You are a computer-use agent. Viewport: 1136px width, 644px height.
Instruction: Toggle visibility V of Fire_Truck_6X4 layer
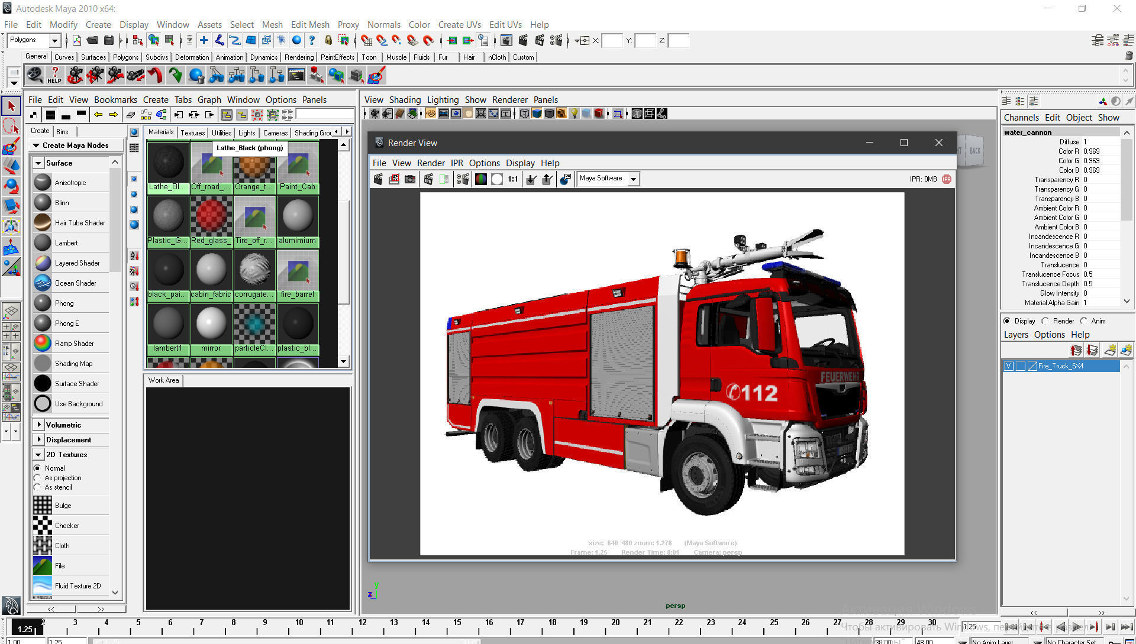tap(1009, 366)
